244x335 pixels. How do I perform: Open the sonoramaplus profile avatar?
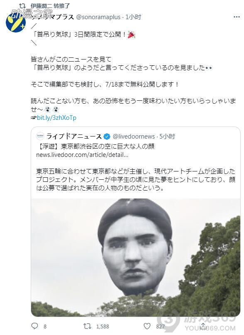16,22
